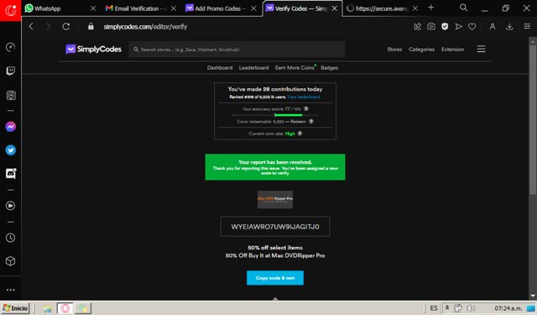
Task: Open the Opera GX logo menu
Action: point(10,10)
